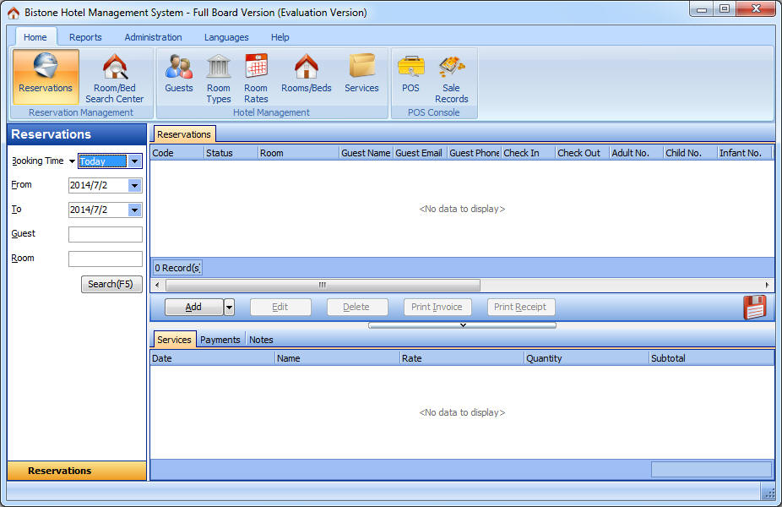Viewport: 782px width, 507px height.
Task: Open the Room Rates tool
Action: pyautogui.click(x=256, y=76)
